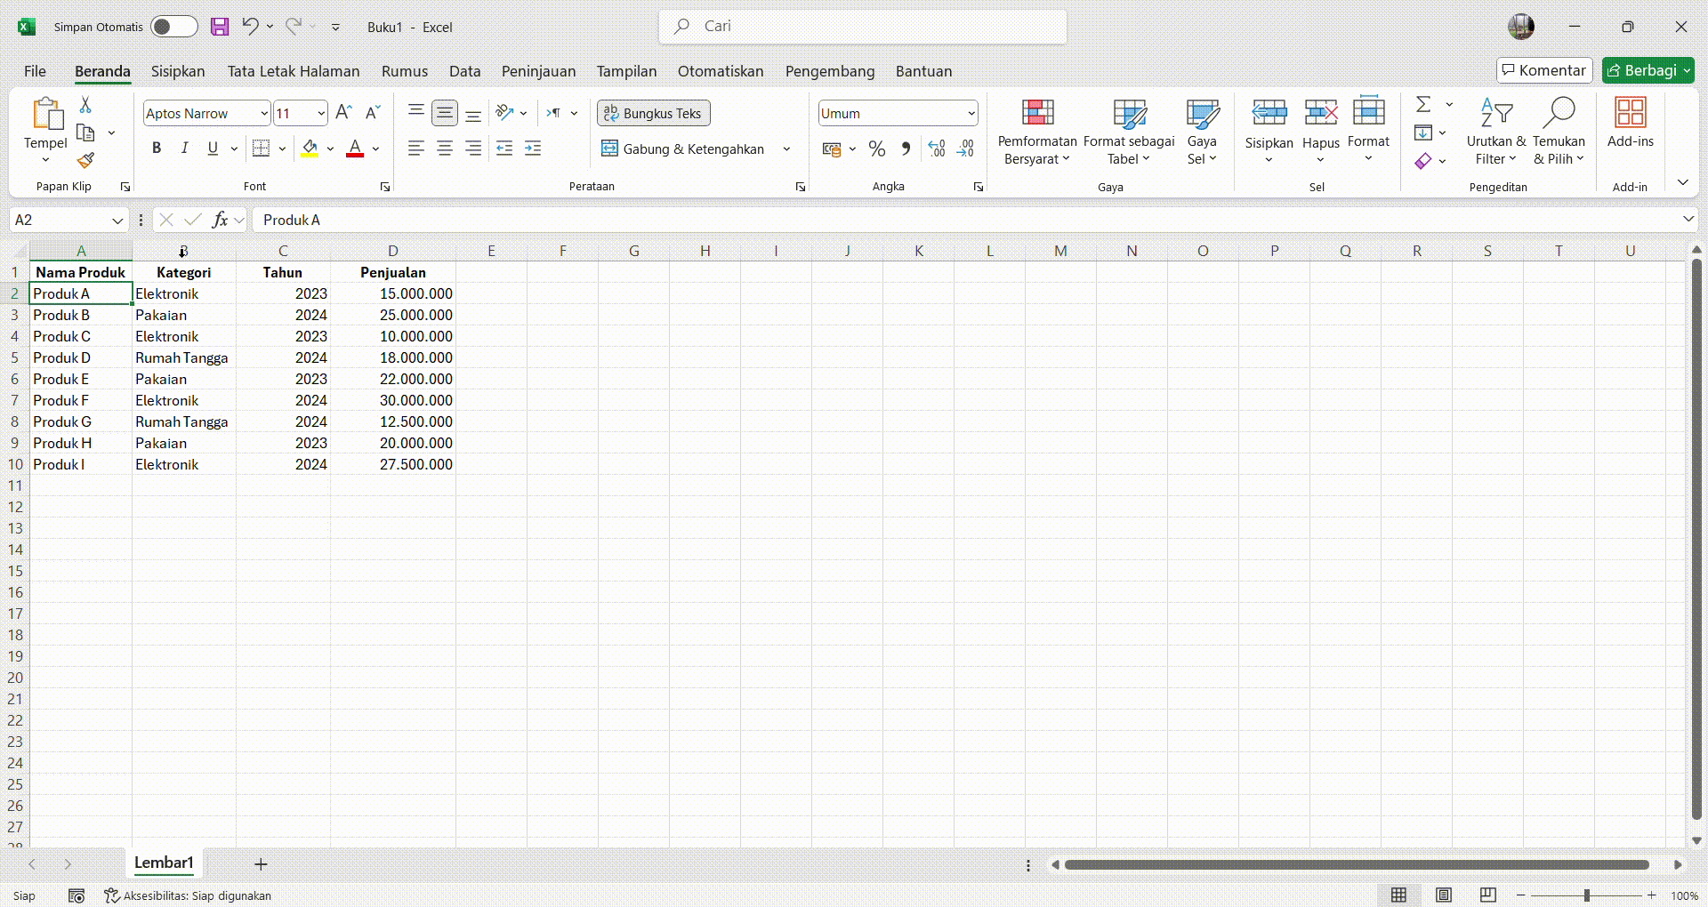Switch to the Data tab
Image resolution: width=1708 pixels, height=907 pixels.
[x=464, y=71]
